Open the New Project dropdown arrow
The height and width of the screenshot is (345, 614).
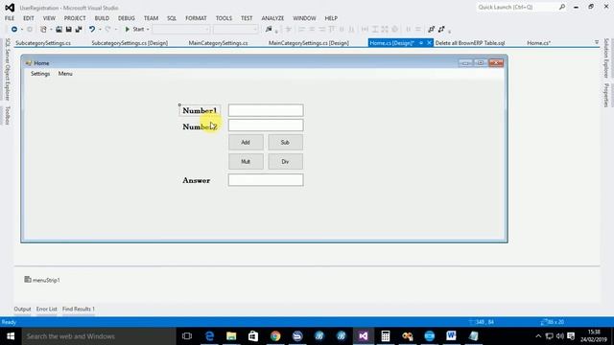pos(51,30)
